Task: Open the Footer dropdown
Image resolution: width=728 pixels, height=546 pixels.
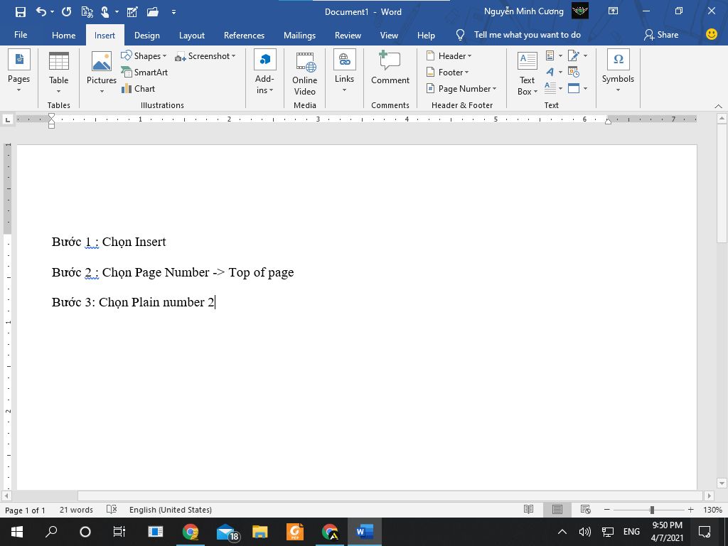Action: pos(447,72)
